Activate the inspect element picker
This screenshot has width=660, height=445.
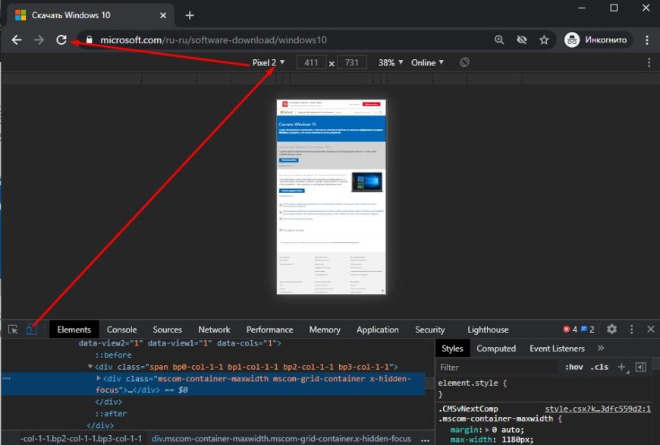pyautogui.click(x=13, y=330)
